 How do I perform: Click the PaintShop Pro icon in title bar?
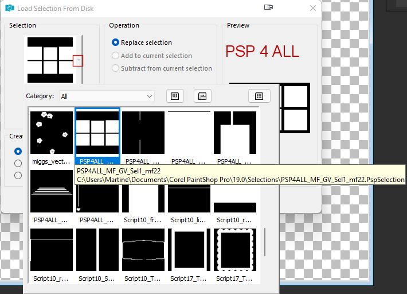pos(9,9)
